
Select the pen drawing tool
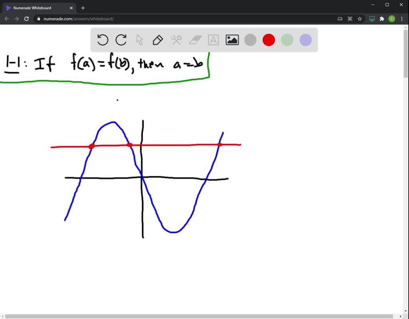tap(158, 40)
